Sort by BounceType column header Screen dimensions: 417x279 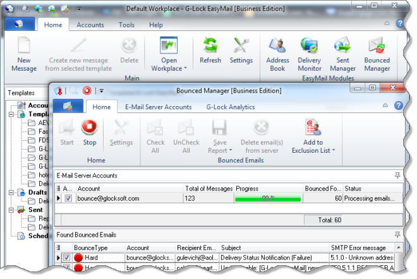pos(99,247)
